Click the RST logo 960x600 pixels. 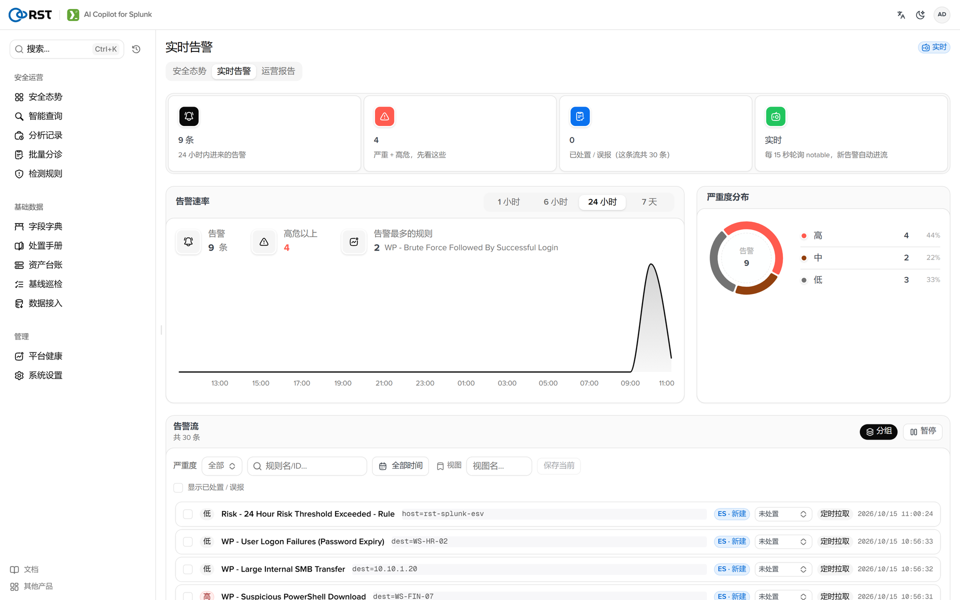pos(30,14)
